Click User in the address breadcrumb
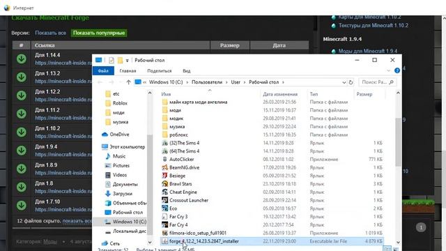The width and height of the screenshot is (446, 251). point(236,82)
